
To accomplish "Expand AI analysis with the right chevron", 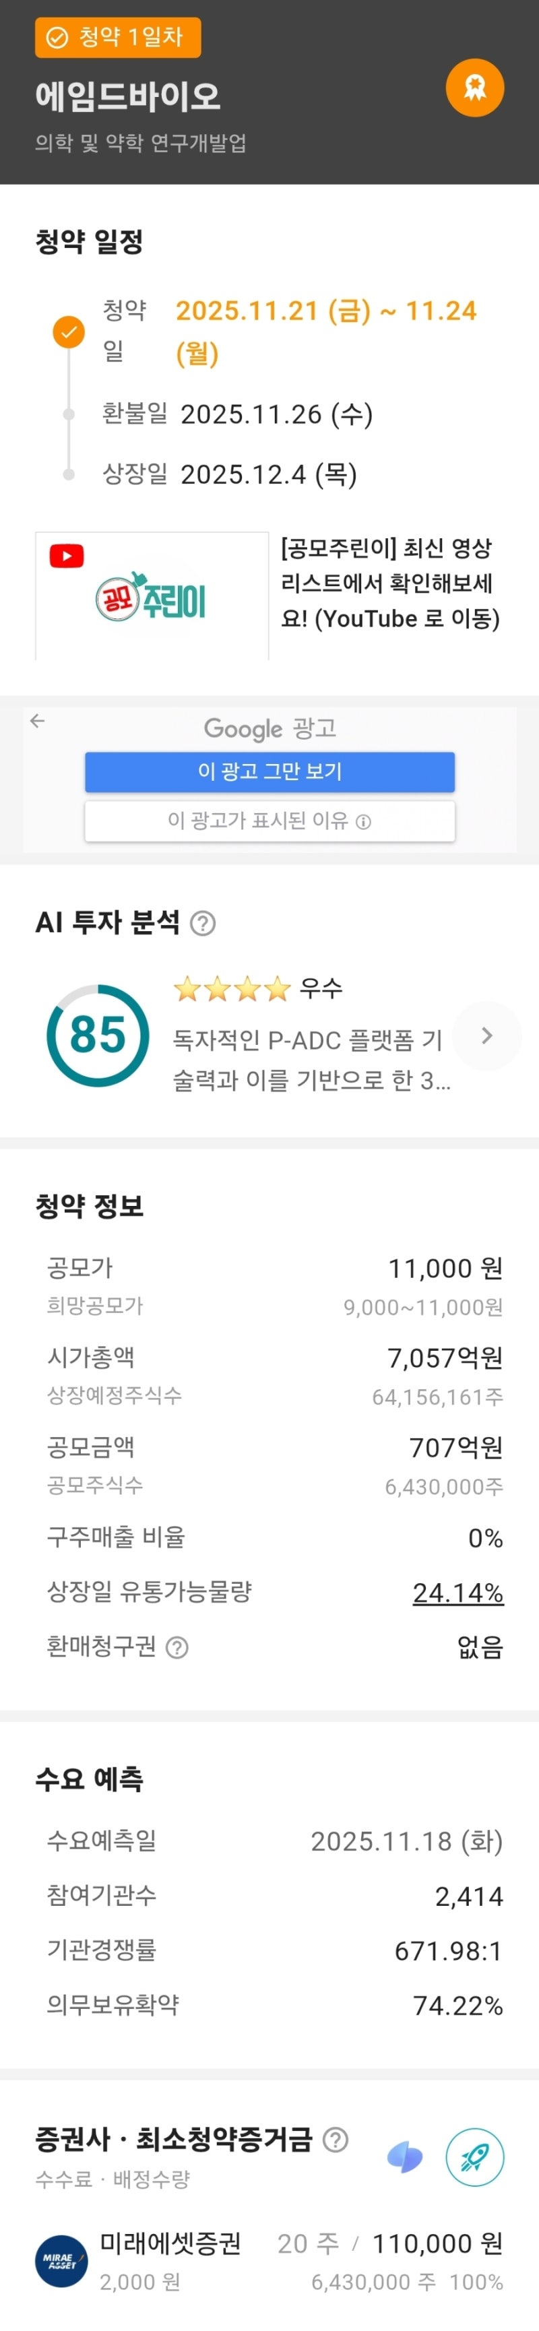I will (x=486, y=1035).
